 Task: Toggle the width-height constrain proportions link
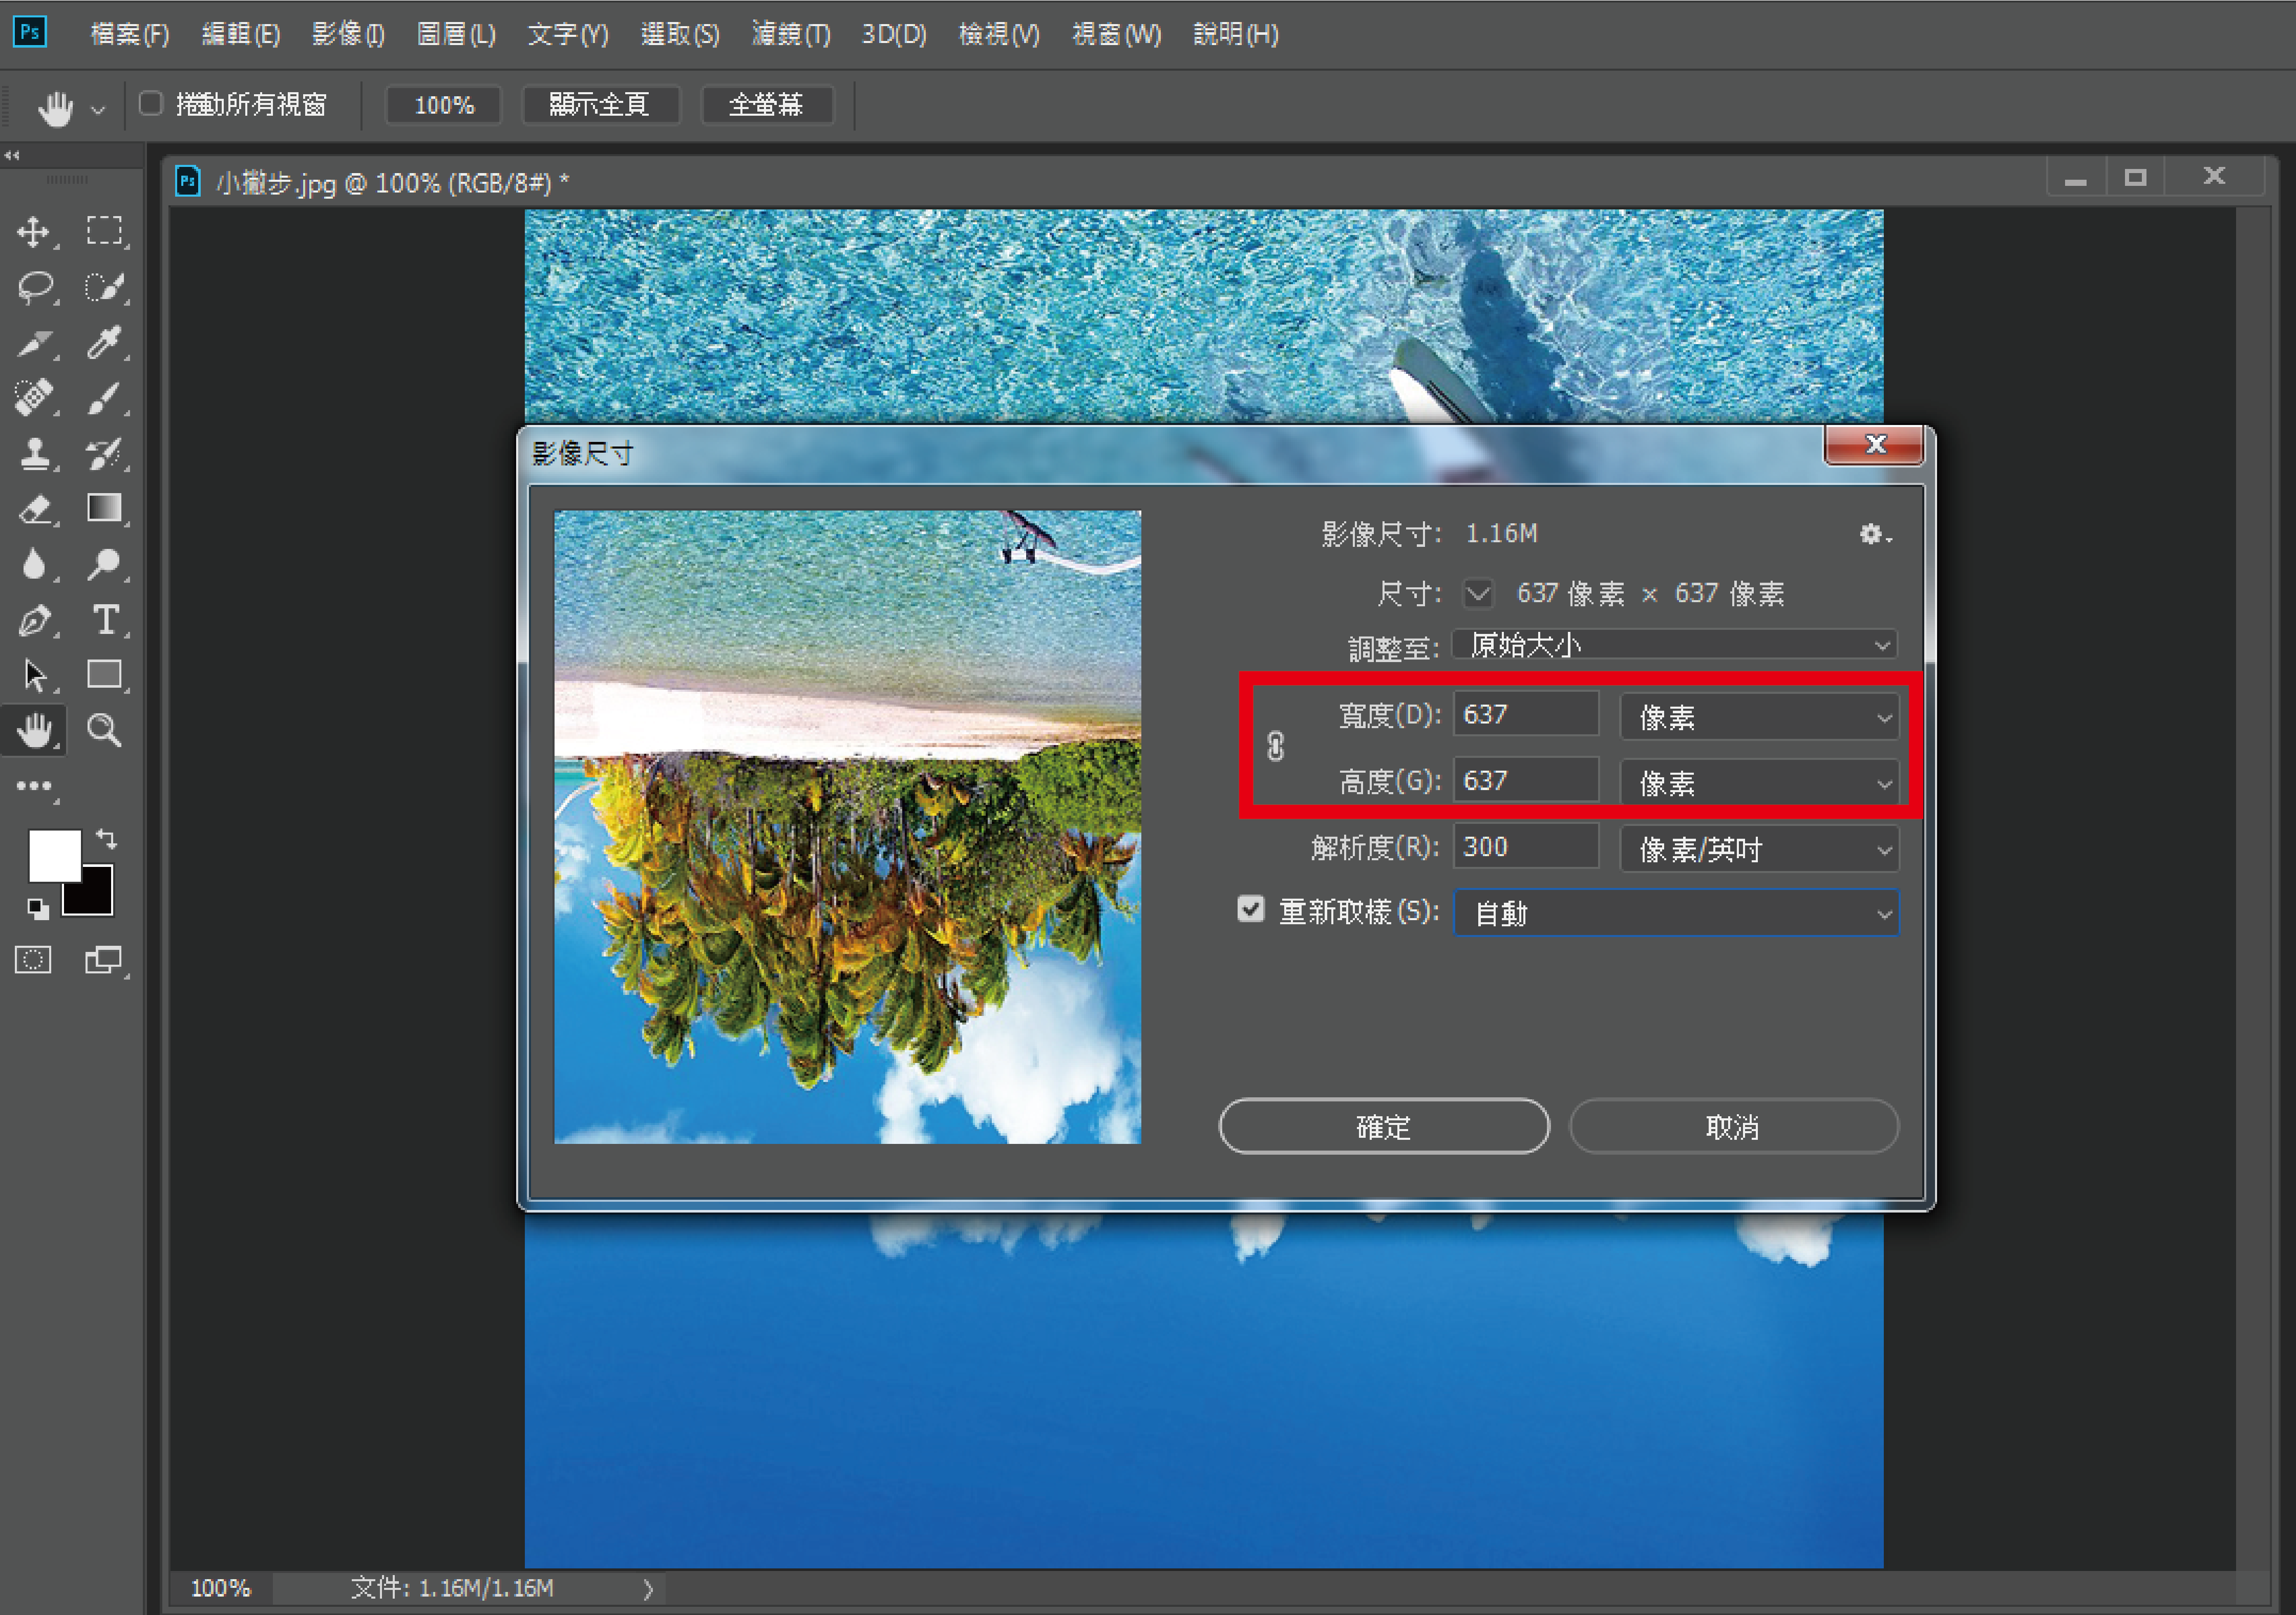(1275, 747)
